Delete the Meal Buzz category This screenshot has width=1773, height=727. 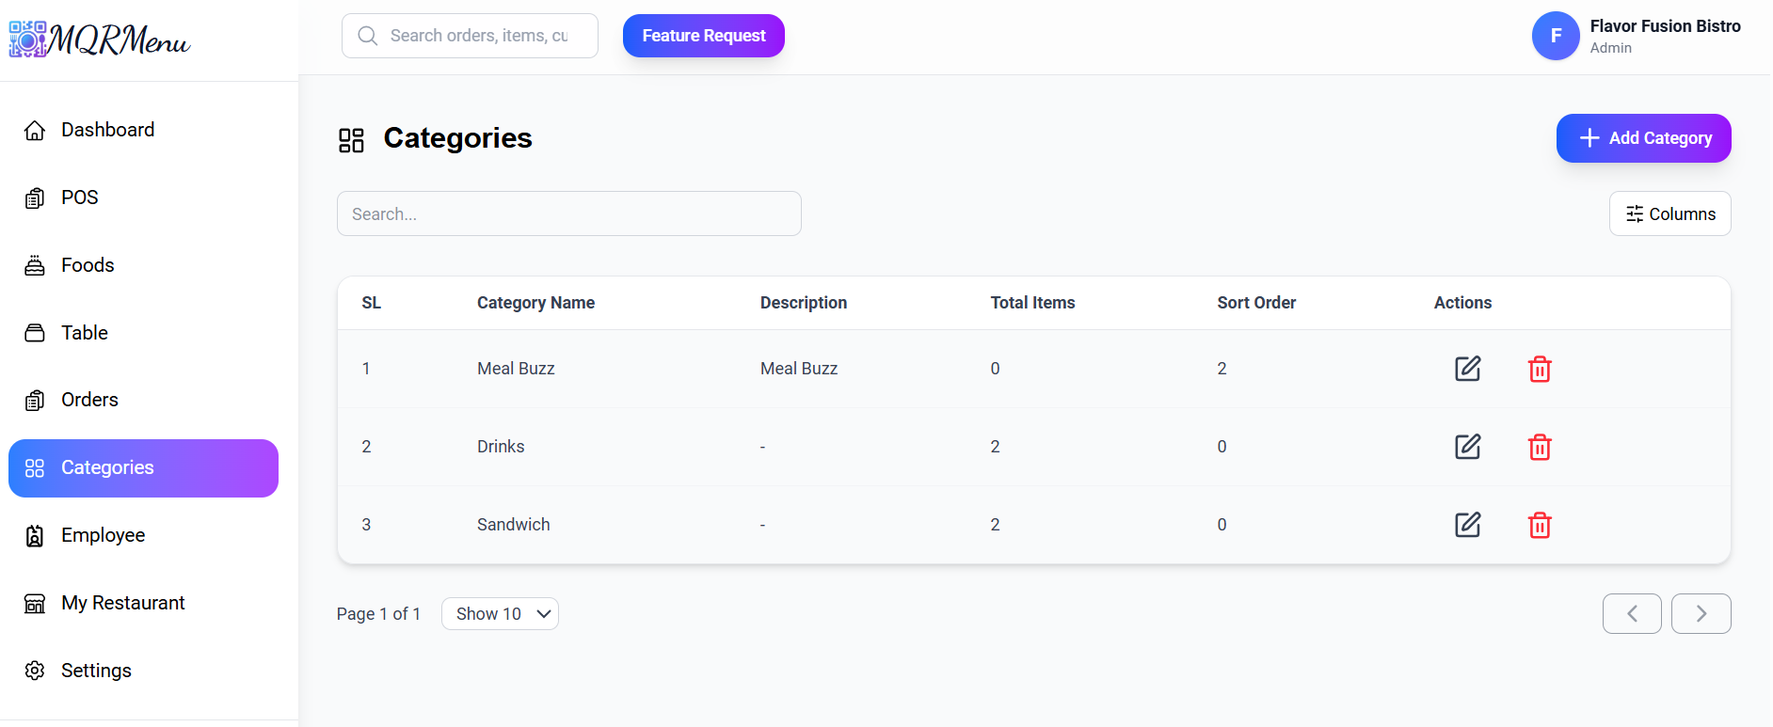point(1539,369)
